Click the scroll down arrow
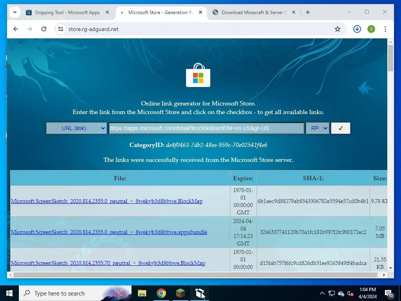Screen dimensions: 401x301 (x=390, y=268)
